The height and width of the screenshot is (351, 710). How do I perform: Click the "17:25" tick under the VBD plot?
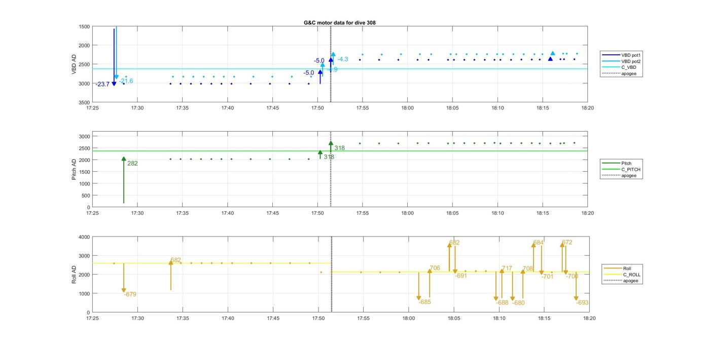[x=92, y=108]
